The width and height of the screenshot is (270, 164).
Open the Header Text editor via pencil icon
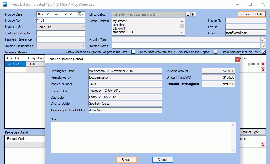263,39
